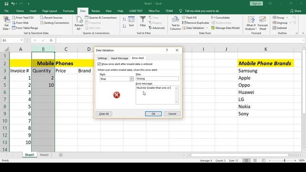Add a new sheet with plus icon
The image size is (306, 172).
(x=61, y=155)
